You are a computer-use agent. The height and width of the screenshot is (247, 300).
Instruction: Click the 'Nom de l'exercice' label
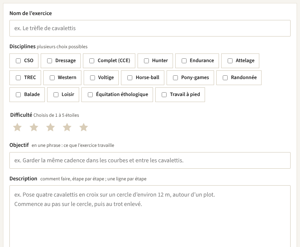coord(31,13)
